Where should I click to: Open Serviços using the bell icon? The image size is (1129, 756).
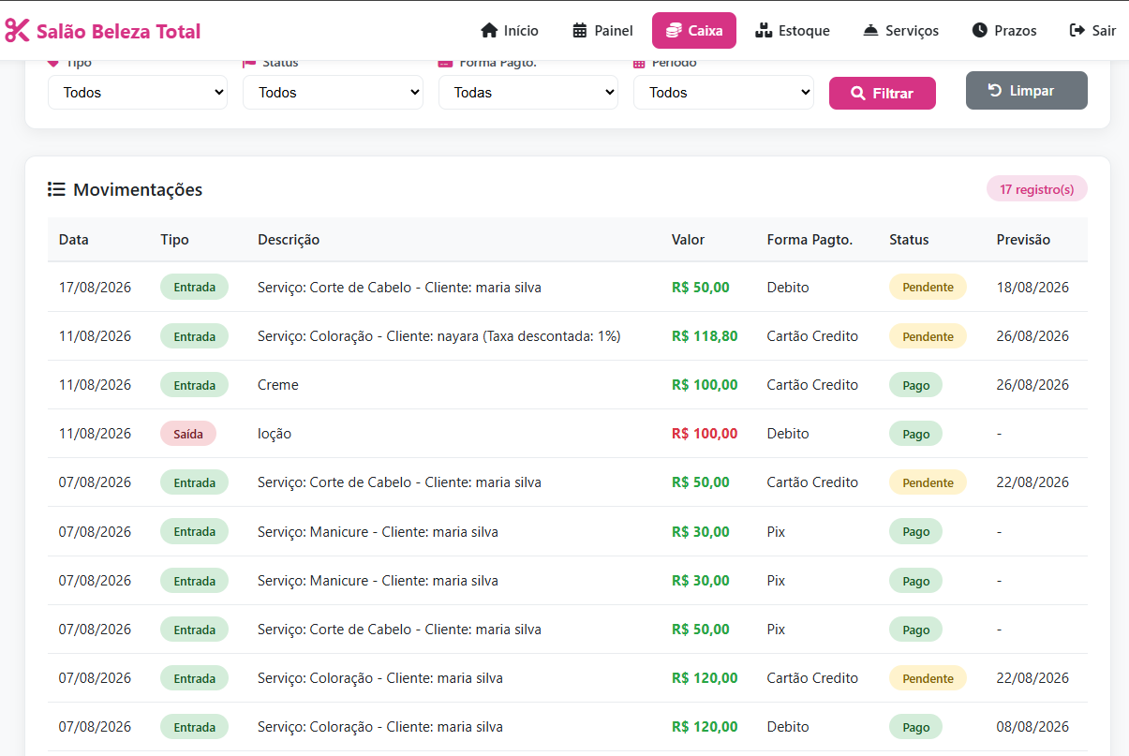[870, 31]
